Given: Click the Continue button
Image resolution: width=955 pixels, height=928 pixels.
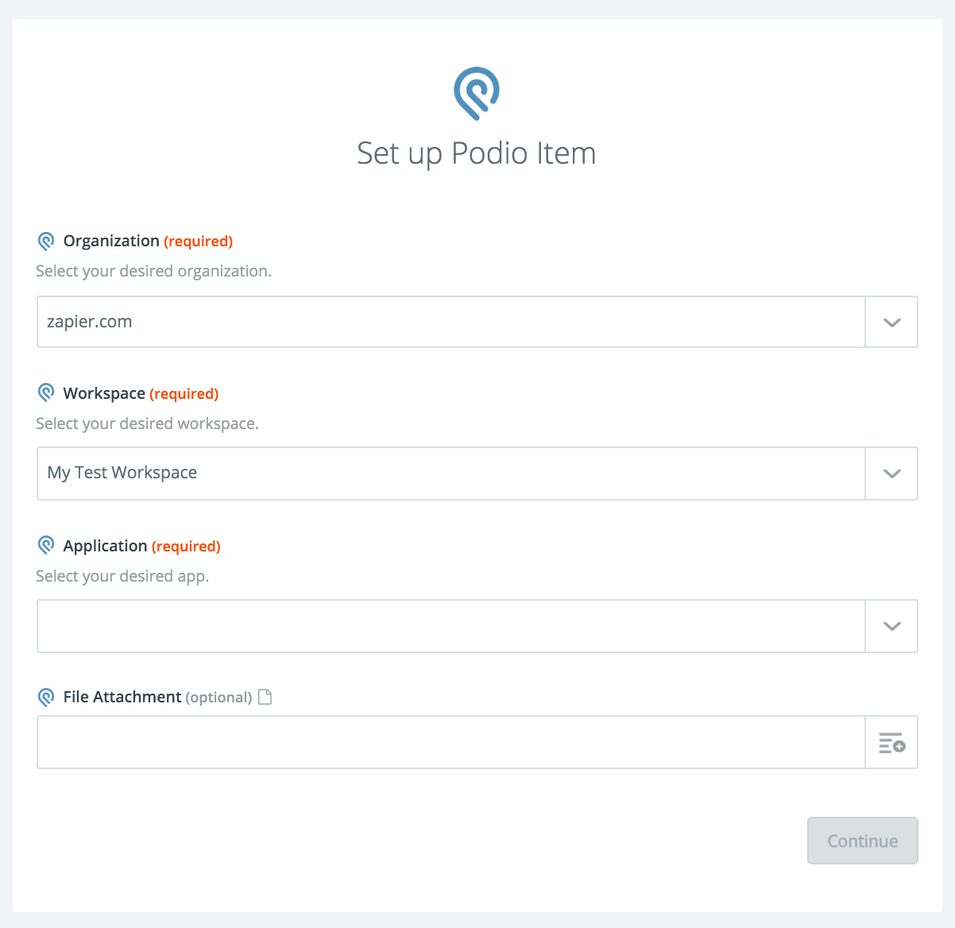Looking at the screenshot, I should point(863,841).
